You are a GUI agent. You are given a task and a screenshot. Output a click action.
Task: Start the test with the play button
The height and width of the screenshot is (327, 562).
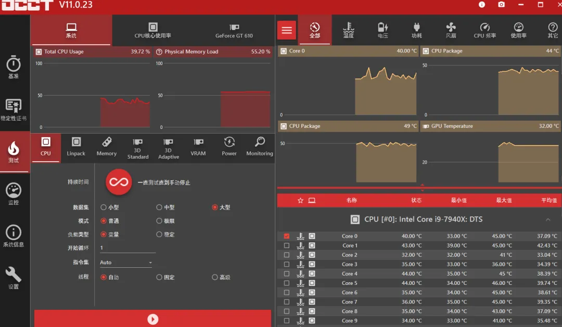[x=152, y=319]
